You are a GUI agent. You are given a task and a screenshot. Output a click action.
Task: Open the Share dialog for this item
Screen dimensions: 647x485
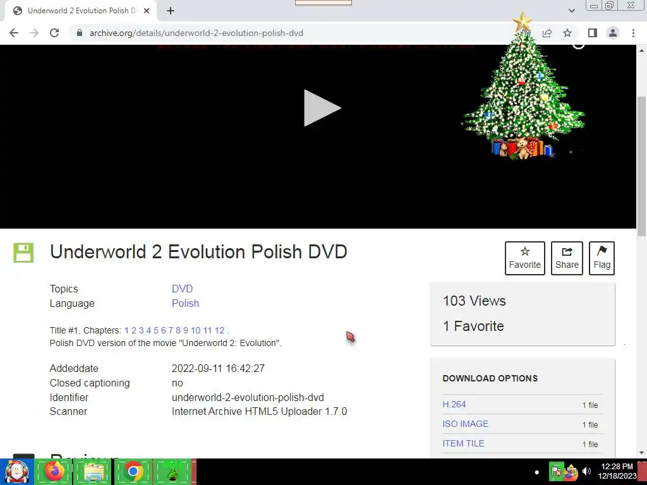567,258
